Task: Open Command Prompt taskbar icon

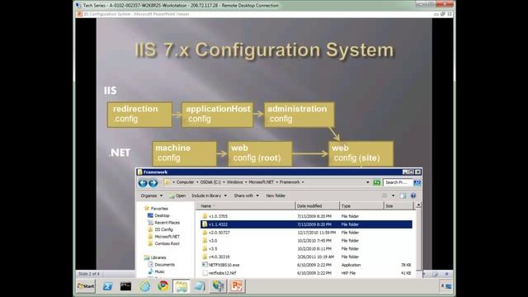Action: [125, 286]
